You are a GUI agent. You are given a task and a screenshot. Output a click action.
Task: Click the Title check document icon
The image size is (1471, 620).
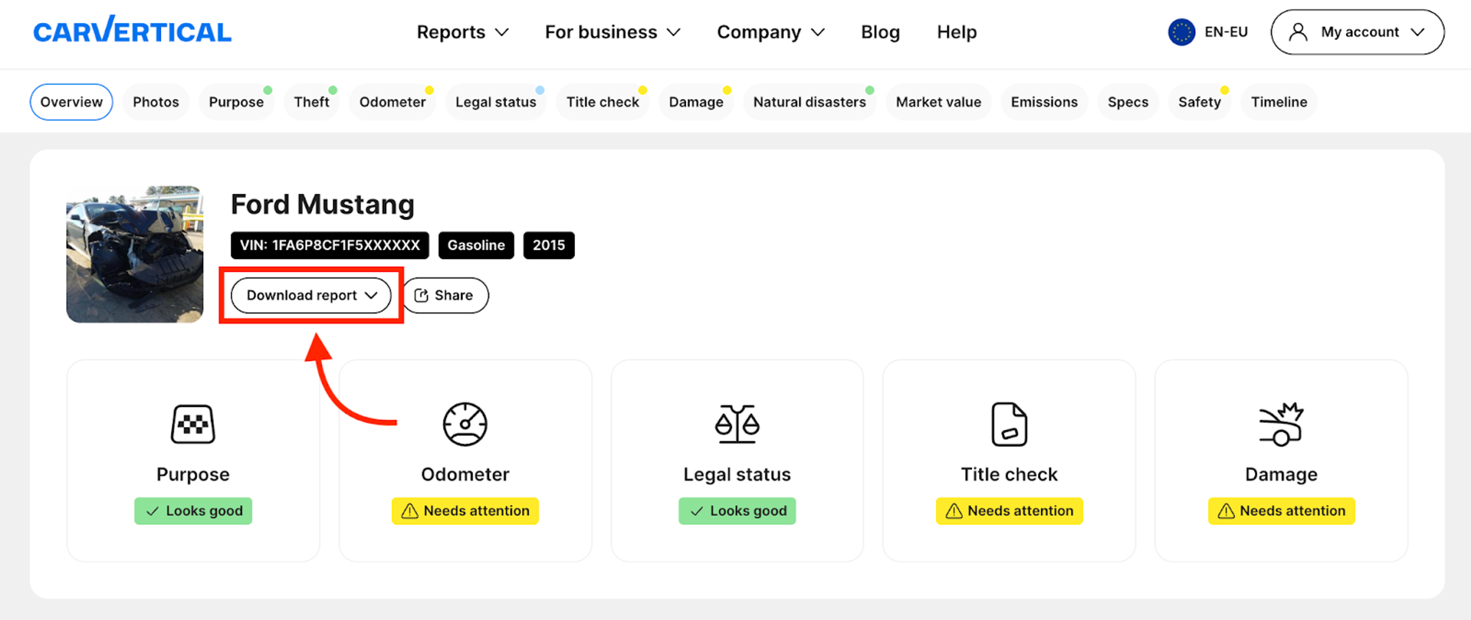[x=1009, y=424]
